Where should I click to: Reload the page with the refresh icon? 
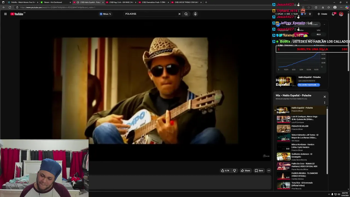pos(10,7)
